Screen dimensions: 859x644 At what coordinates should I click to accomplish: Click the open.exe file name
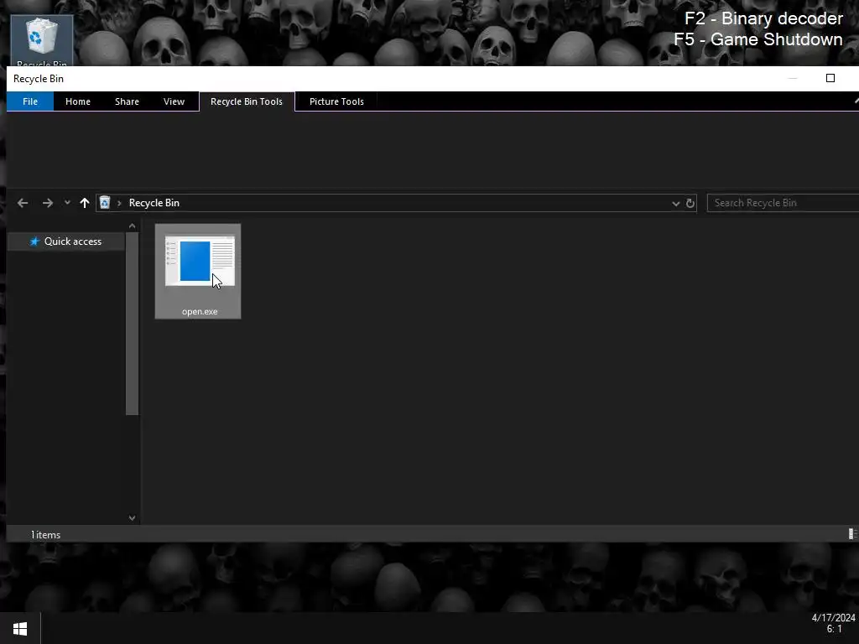coord(200,312)
